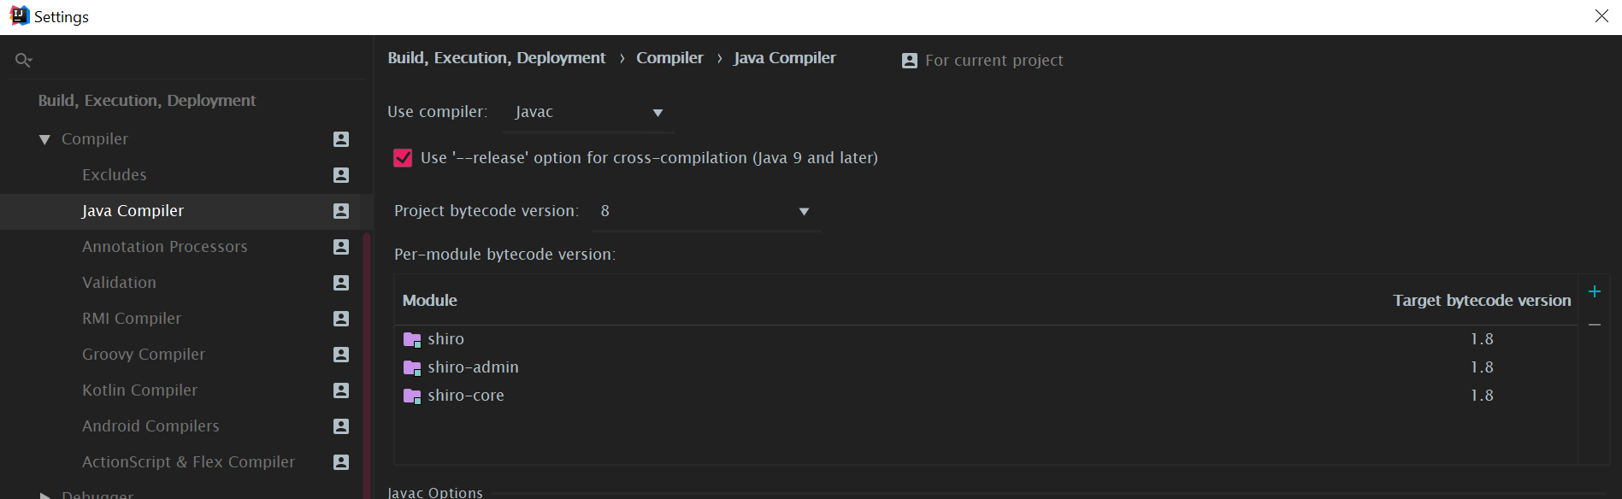
Task: Open the Project bytecode version dropdown
Action: (x=705, y=212)
